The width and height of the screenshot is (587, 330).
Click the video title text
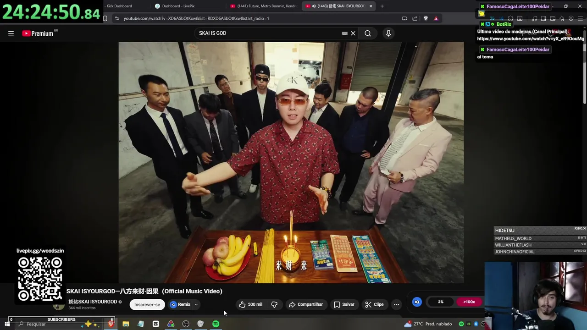coord(144,291)
